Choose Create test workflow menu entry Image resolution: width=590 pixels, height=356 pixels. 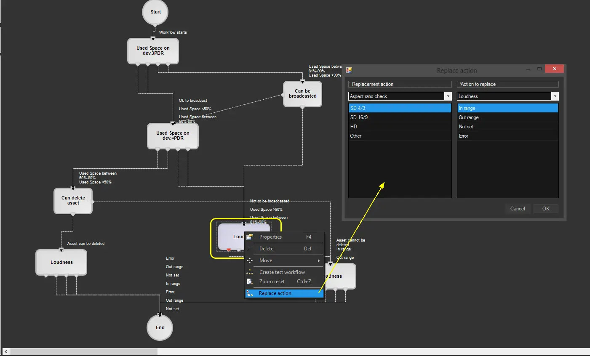coord(282,272)
